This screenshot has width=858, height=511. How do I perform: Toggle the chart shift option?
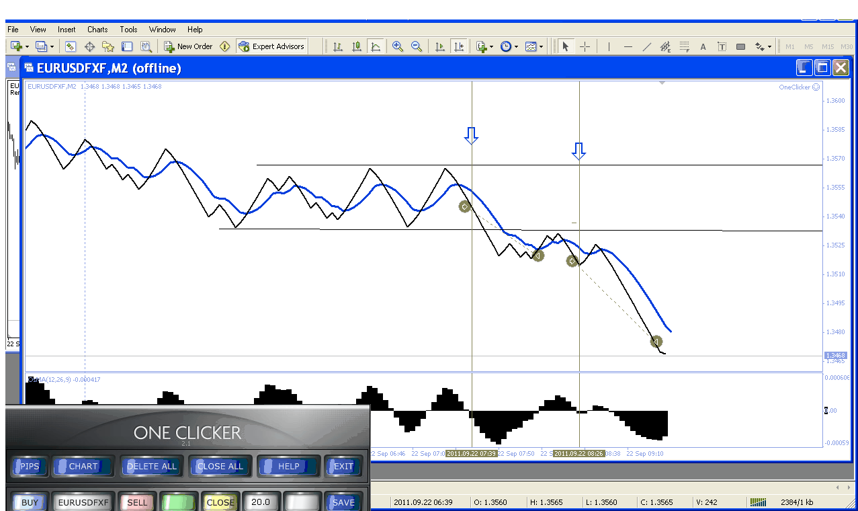(459, 46)
